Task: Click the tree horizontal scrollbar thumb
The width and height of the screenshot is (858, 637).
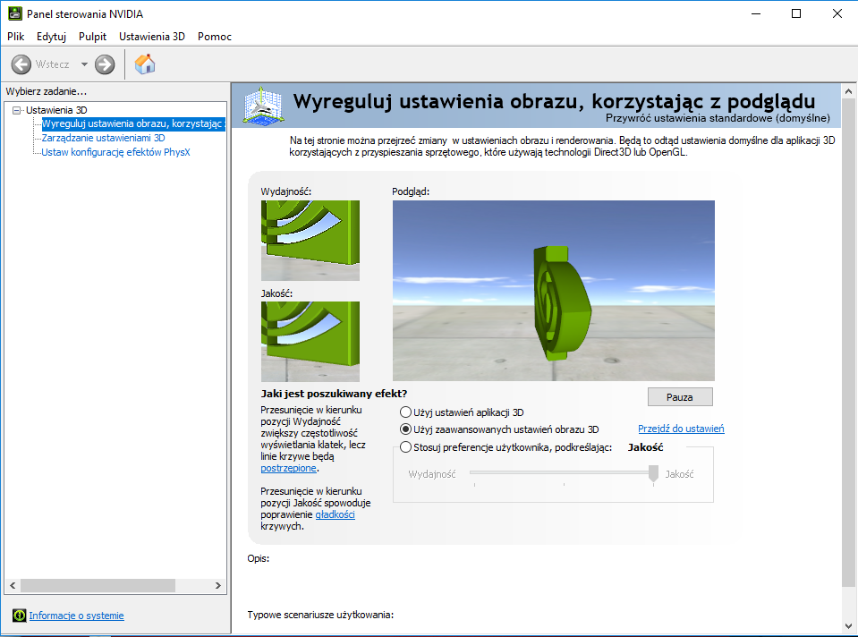Action: coord(98,586)
